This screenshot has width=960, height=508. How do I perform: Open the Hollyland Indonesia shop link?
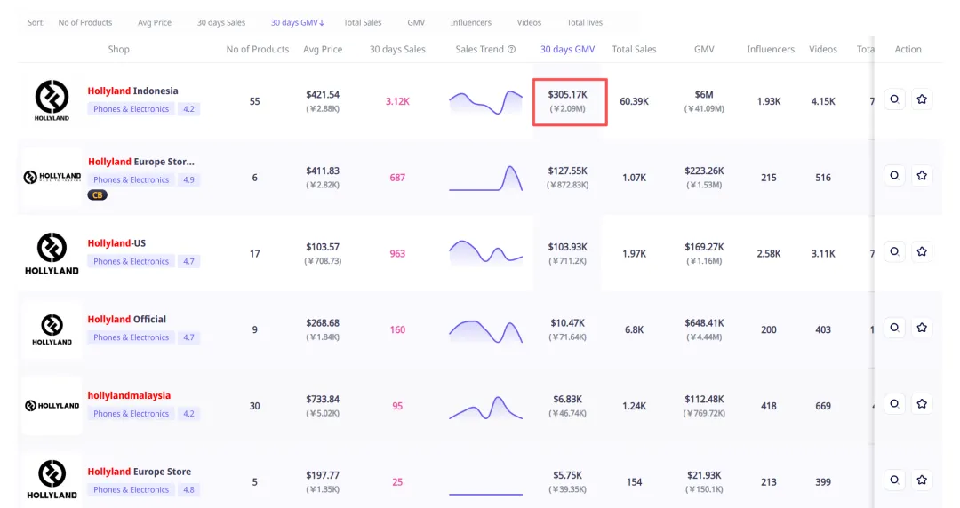tap(132, 91)
